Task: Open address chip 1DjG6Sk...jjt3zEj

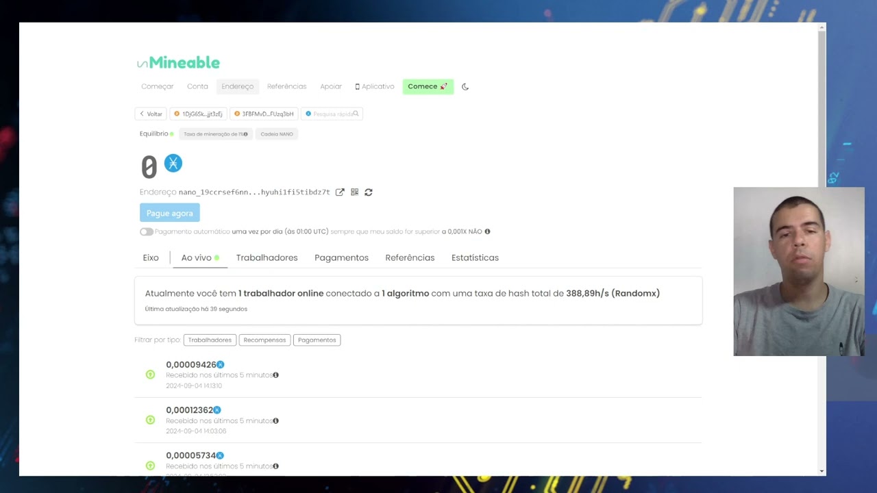Action: pos(198,114)
